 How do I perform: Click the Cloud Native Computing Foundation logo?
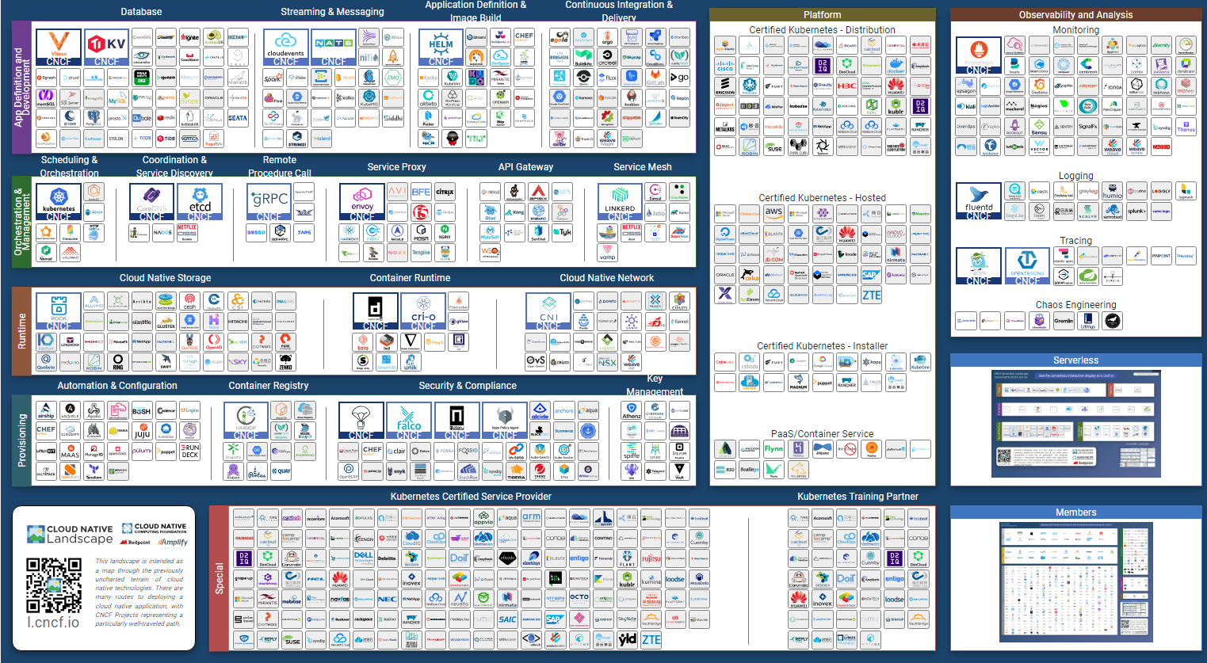[155, 528]
